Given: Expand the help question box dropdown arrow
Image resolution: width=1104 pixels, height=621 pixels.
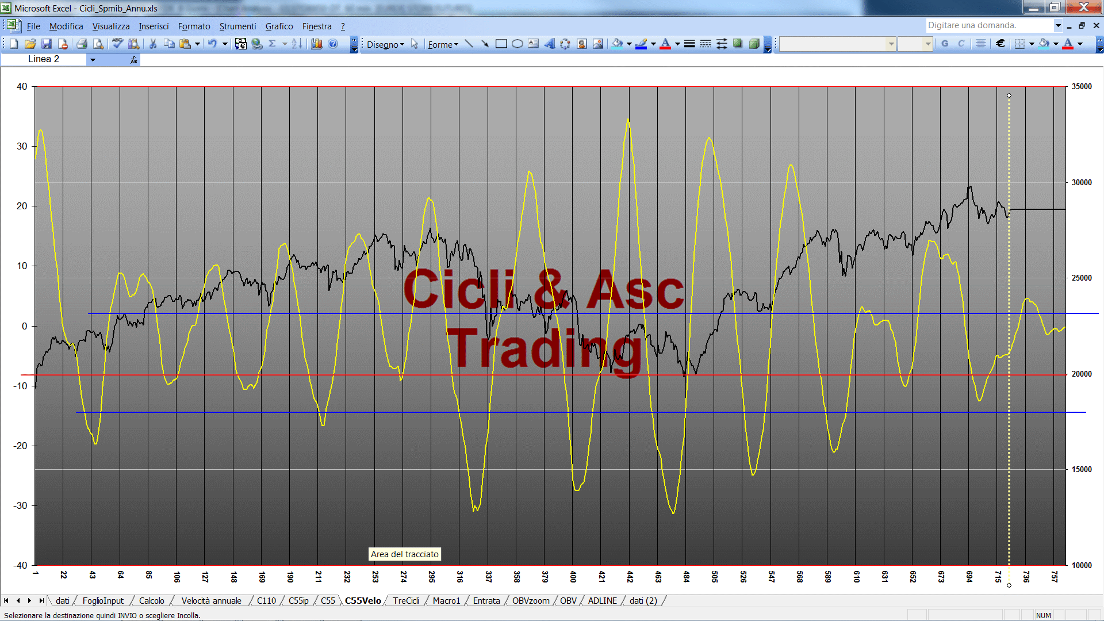Looking at the screenshot, I should pyautogui.click(x=1058, y=25).
